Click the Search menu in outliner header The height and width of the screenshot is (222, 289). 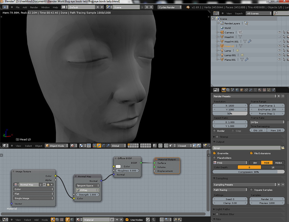pos(239,14)
